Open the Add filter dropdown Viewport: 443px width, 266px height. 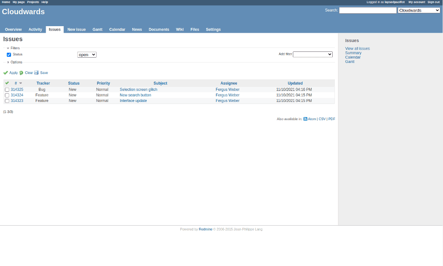click(313, 54)
